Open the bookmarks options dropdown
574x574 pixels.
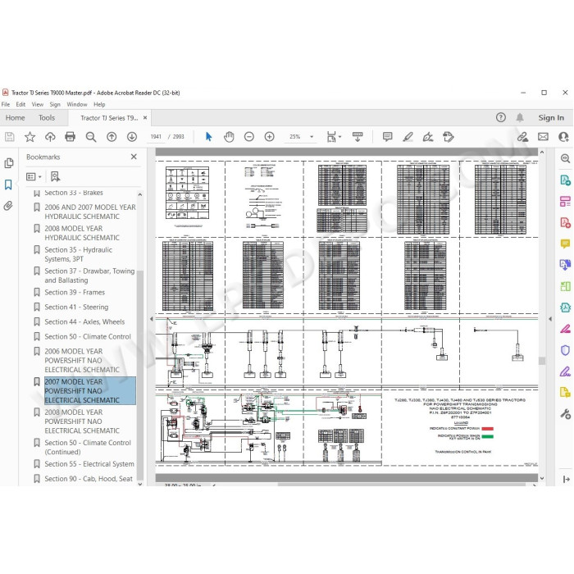coord(34,177)
